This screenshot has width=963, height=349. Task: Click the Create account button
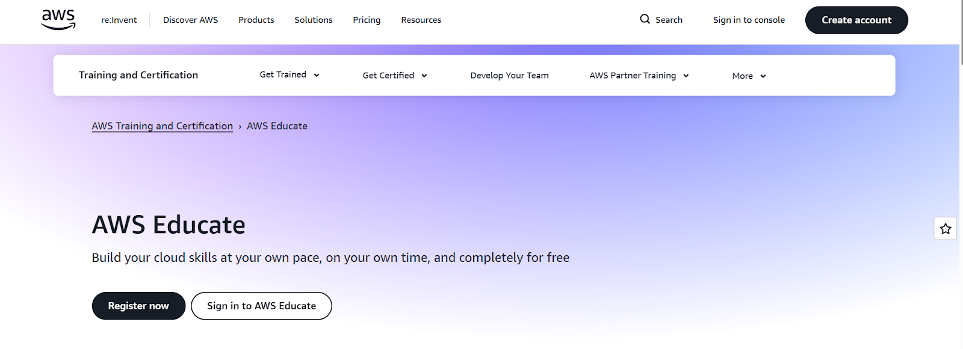tap(856, 20)
